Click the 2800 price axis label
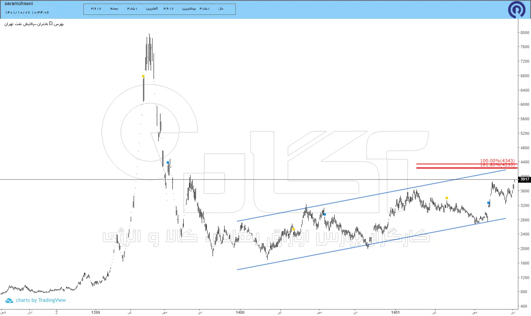This screenshot has width=531, height=316. tap(524, 220)
